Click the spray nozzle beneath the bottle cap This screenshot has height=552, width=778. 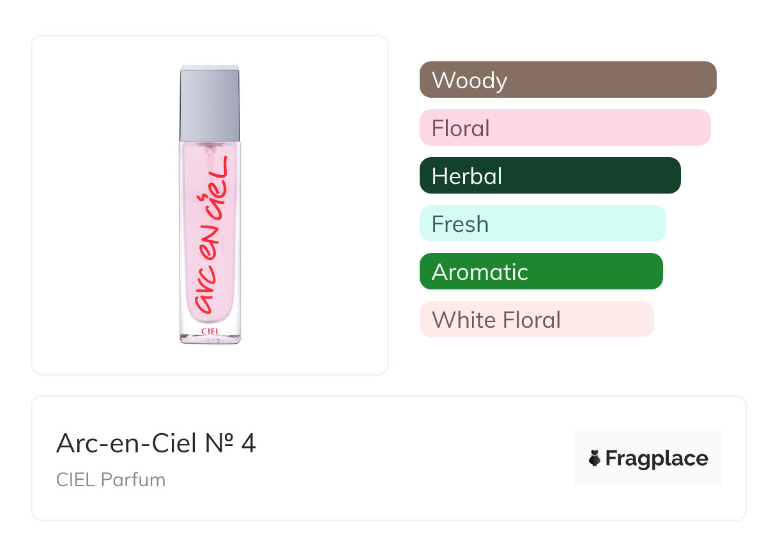coord(209,149)
